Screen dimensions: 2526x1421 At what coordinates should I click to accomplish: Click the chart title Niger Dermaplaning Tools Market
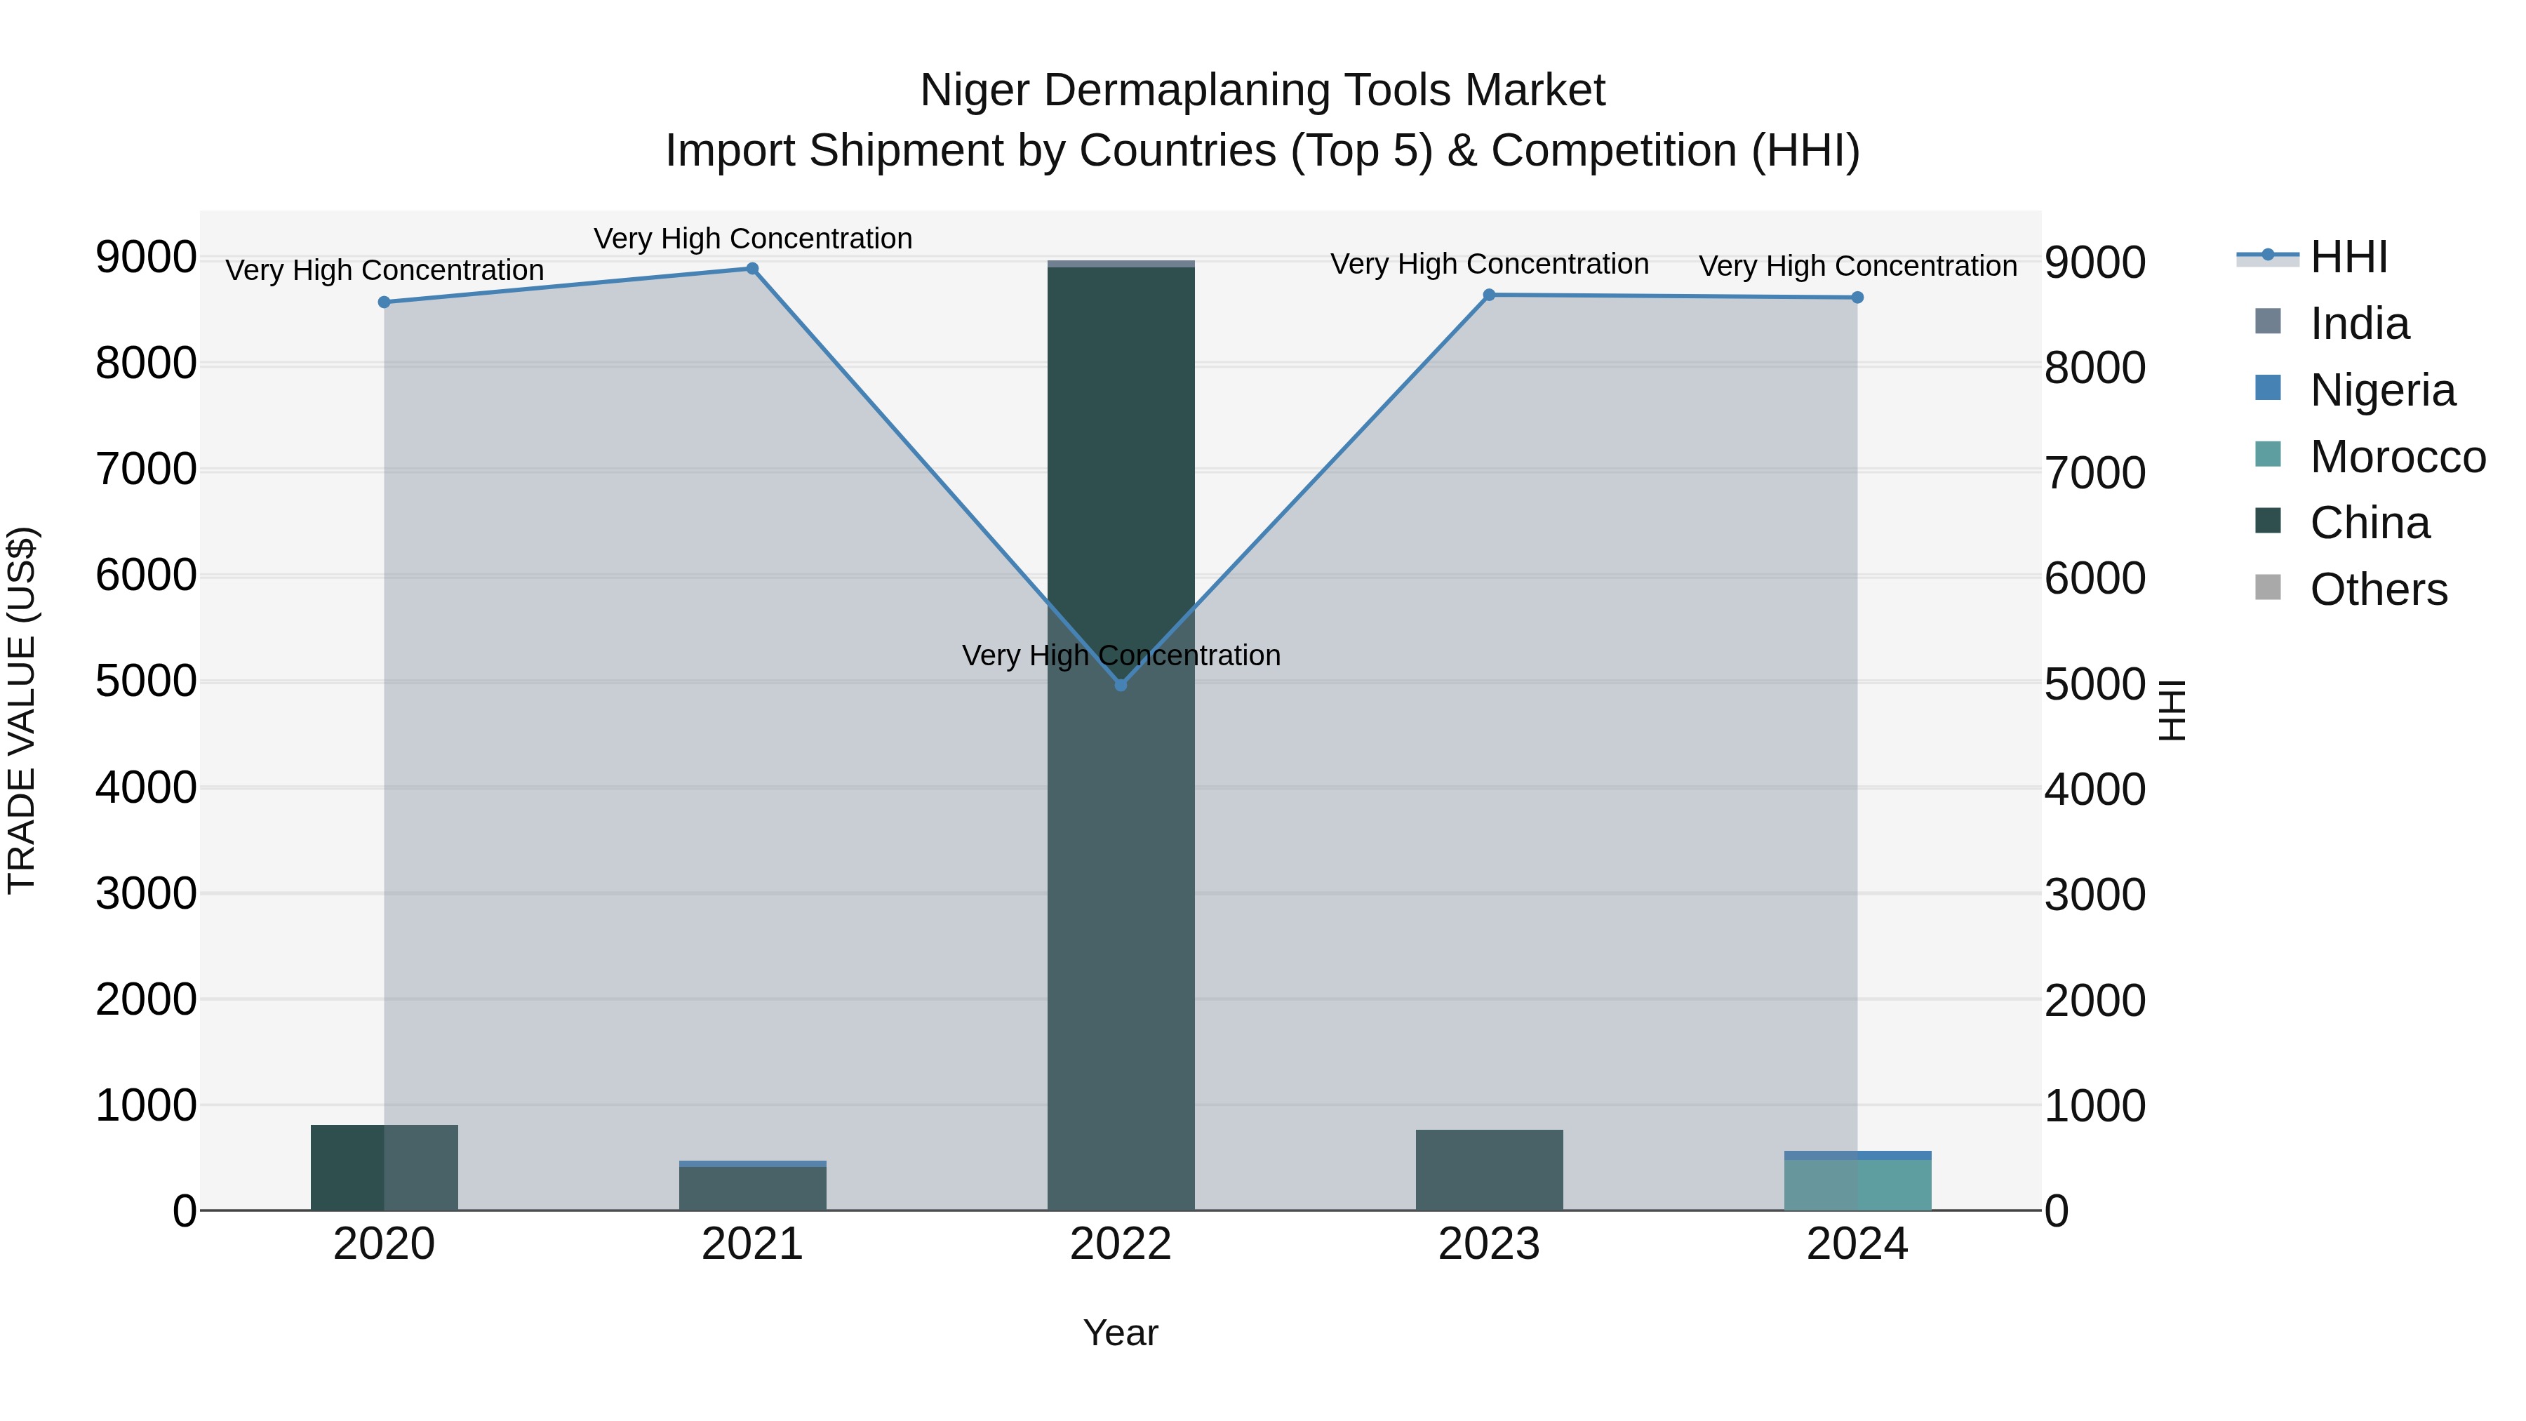click(1262, 91)
